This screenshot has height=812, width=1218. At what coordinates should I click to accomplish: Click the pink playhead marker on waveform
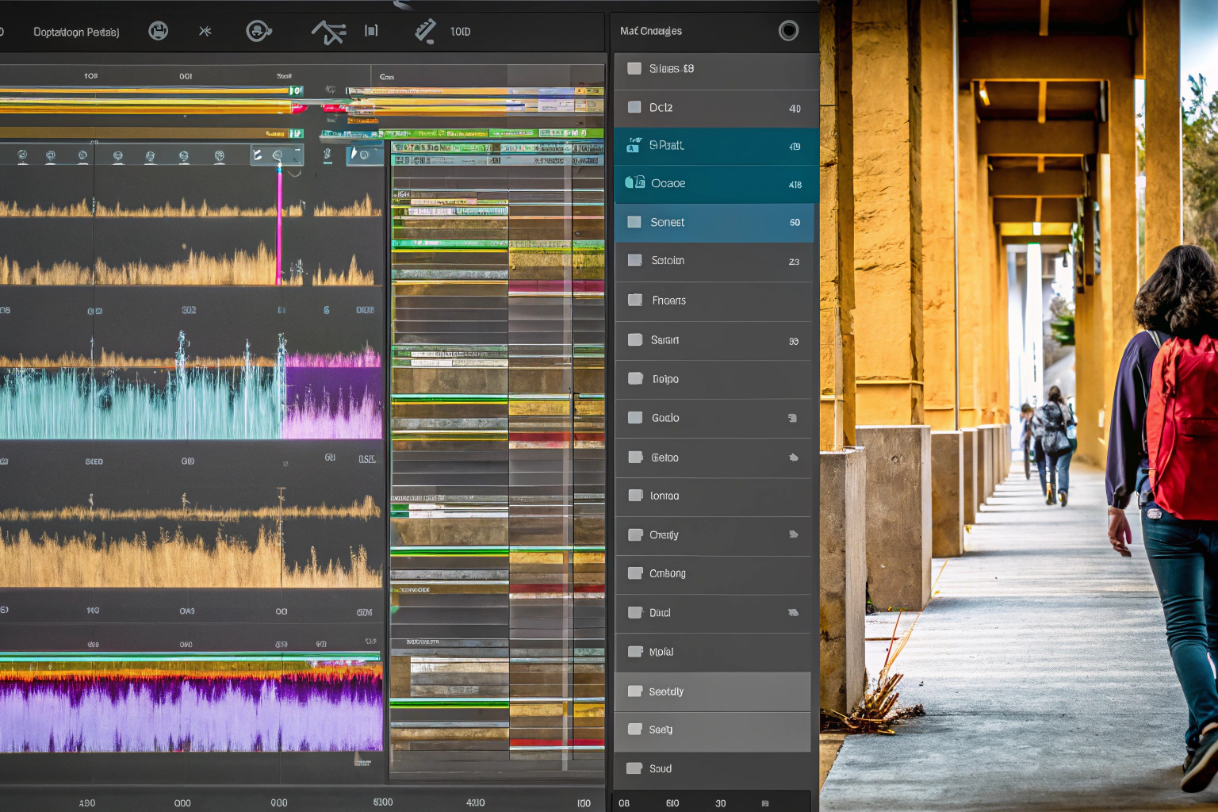pos(278,224)
